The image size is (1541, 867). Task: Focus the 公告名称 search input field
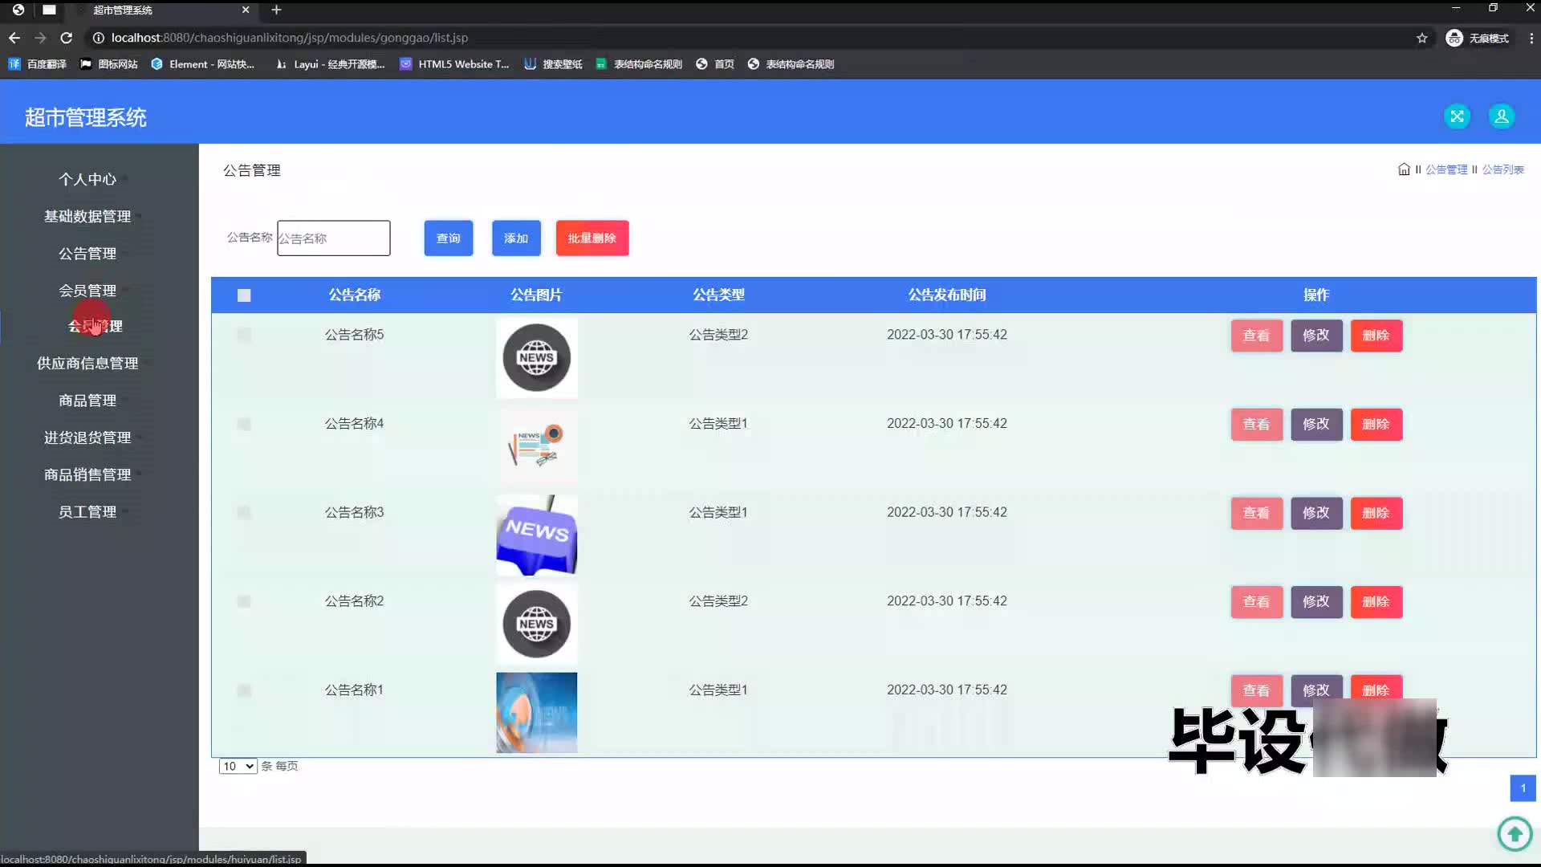333,238
